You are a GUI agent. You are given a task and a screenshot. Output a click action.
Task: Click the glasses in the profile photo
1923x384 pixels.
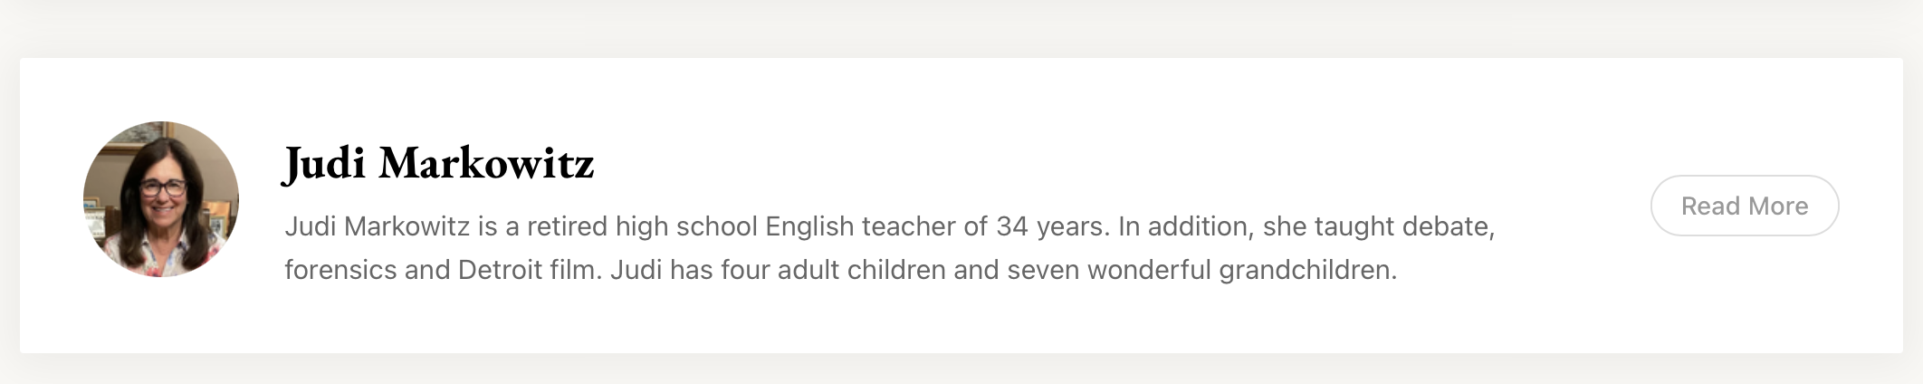pyautogui.click(x=164, y=188)
